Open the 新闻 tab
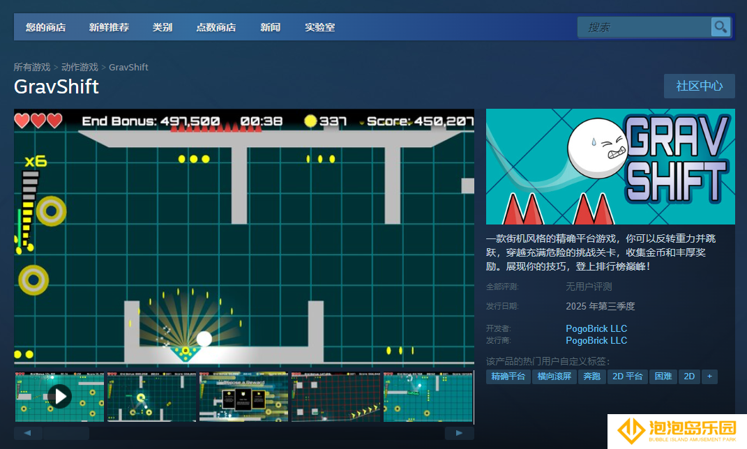The height and width of the screenshot is (449, 747). pos(270,27)
